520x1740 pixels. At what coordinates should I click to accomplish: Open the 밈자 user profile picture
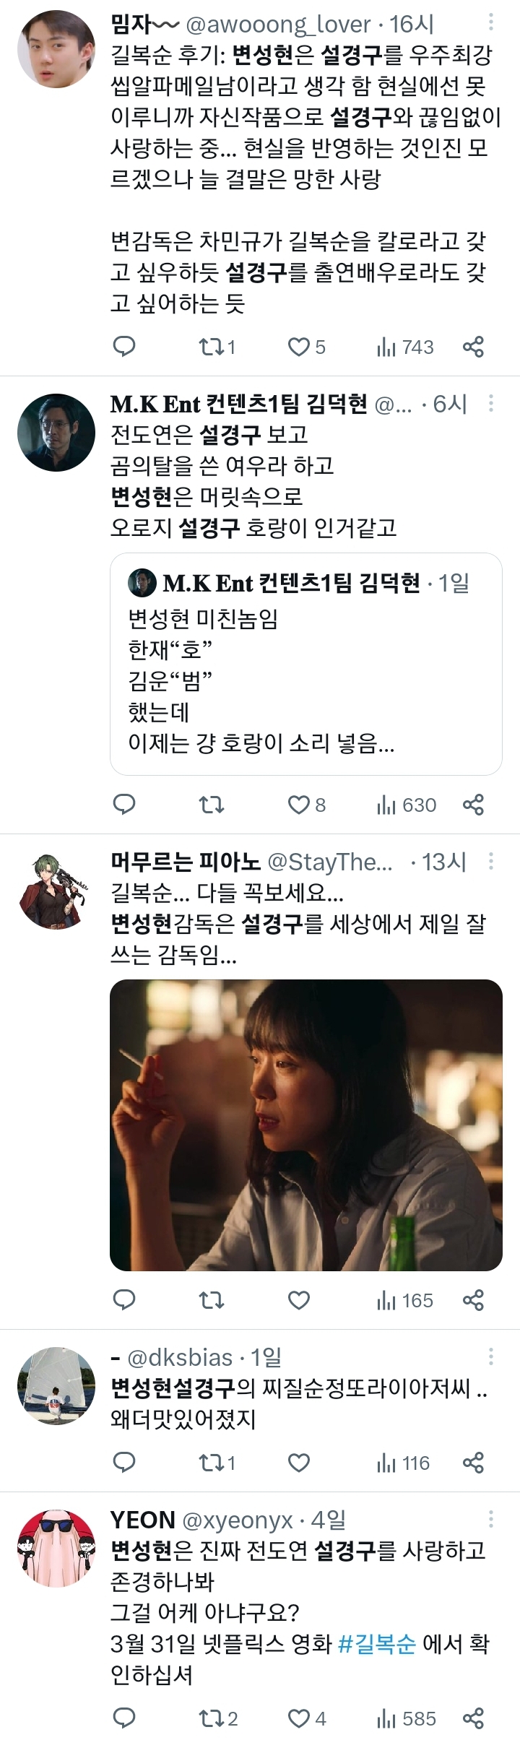[x=56, y=49]
